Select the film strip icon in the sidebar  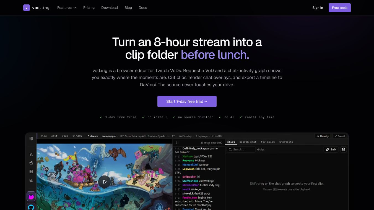[x=31, y=172]
